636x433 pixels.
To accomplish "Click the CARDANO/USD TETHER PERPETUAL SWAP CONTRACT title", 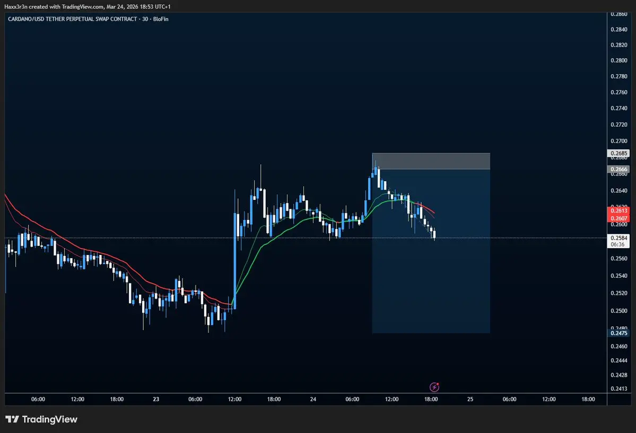I will pos(72,19).
